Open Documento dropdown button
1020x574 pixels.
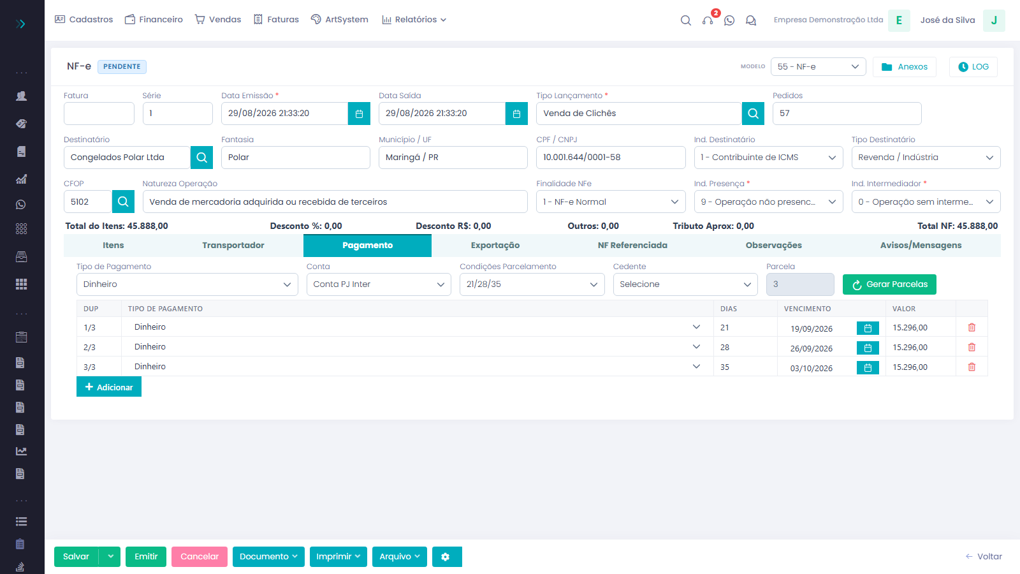coord(268,557)
